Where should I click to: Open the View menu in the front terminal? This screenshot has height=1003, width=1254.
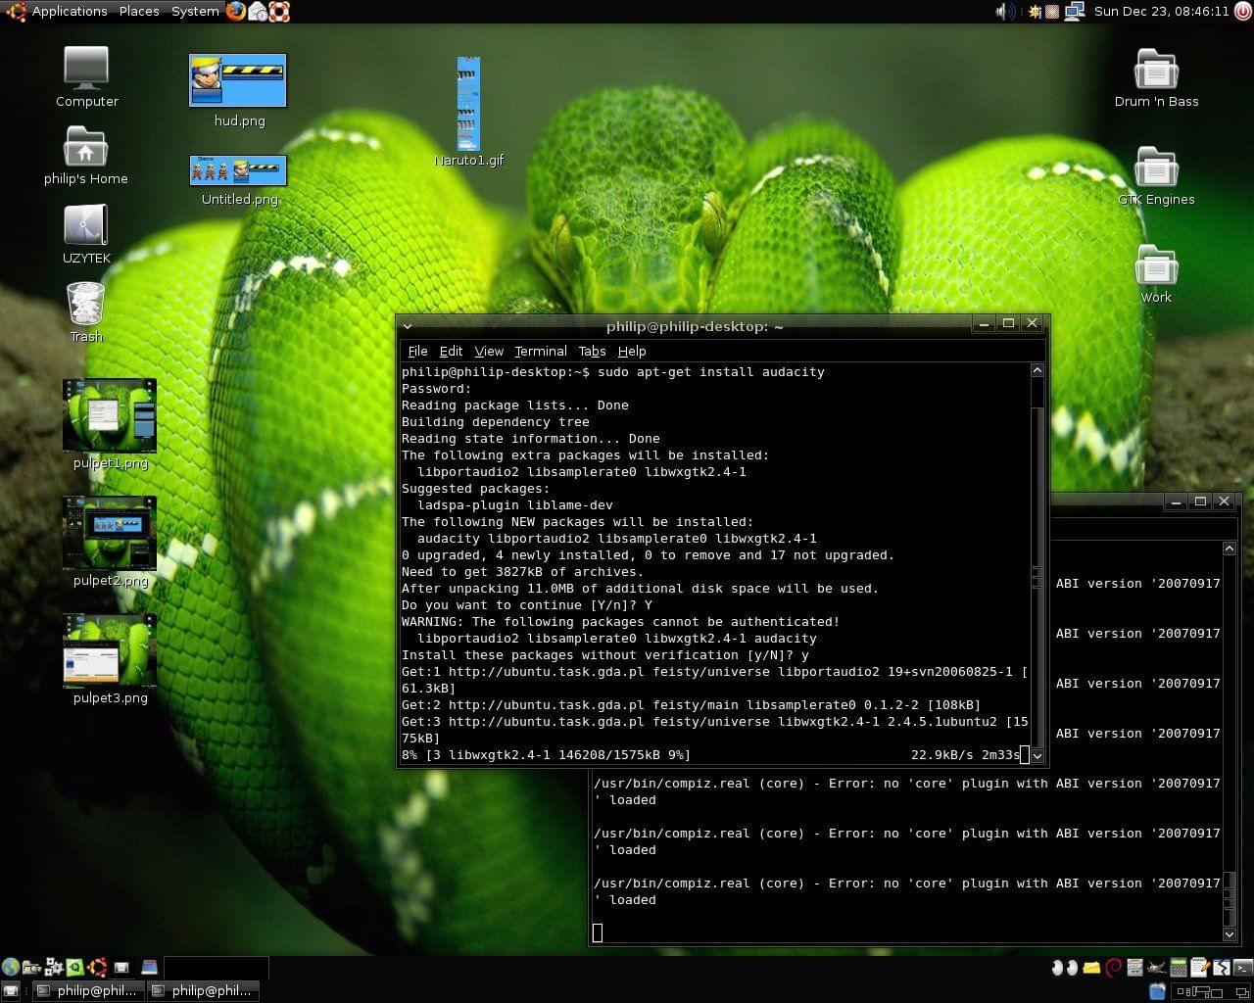(x=489, y=351)
